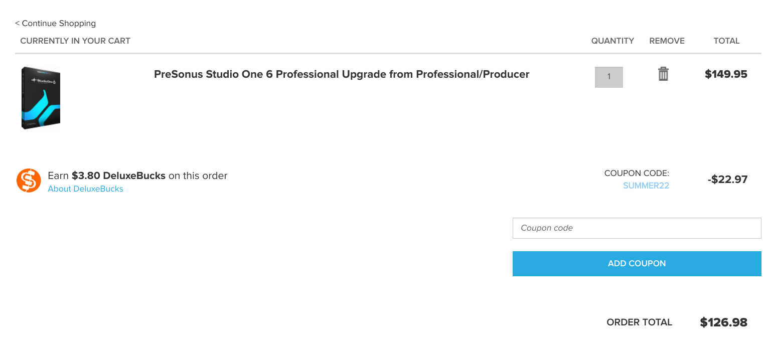Click the QUANTITY column header
Image resolution: width=771 pixels, height=358 pixels.
coord(612,41)
